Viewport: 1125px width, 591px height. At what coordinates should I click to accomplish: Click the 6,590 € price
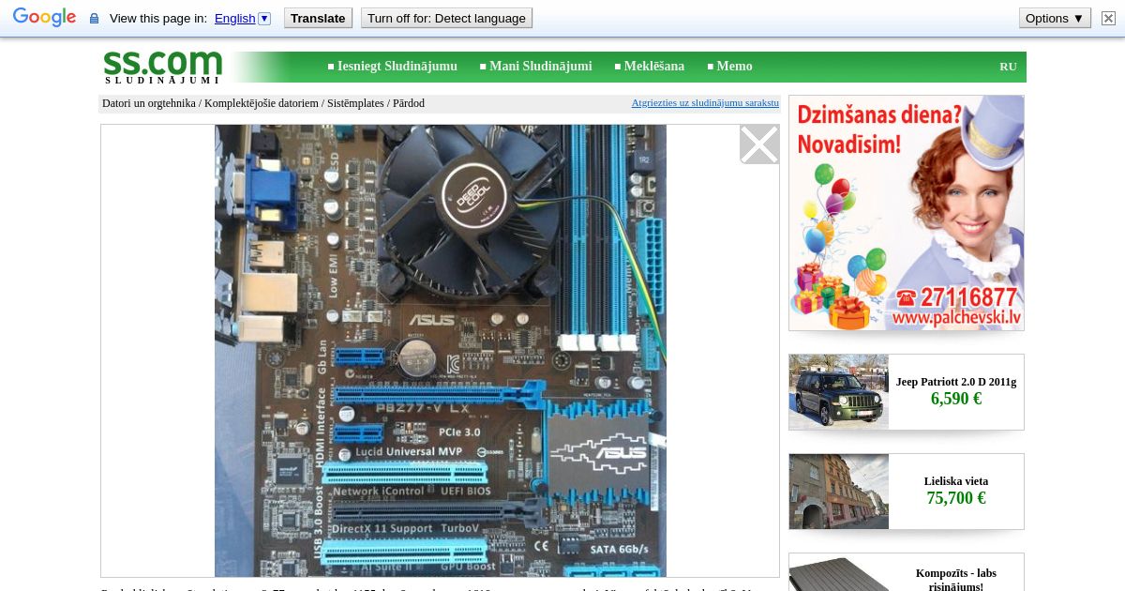956,399
